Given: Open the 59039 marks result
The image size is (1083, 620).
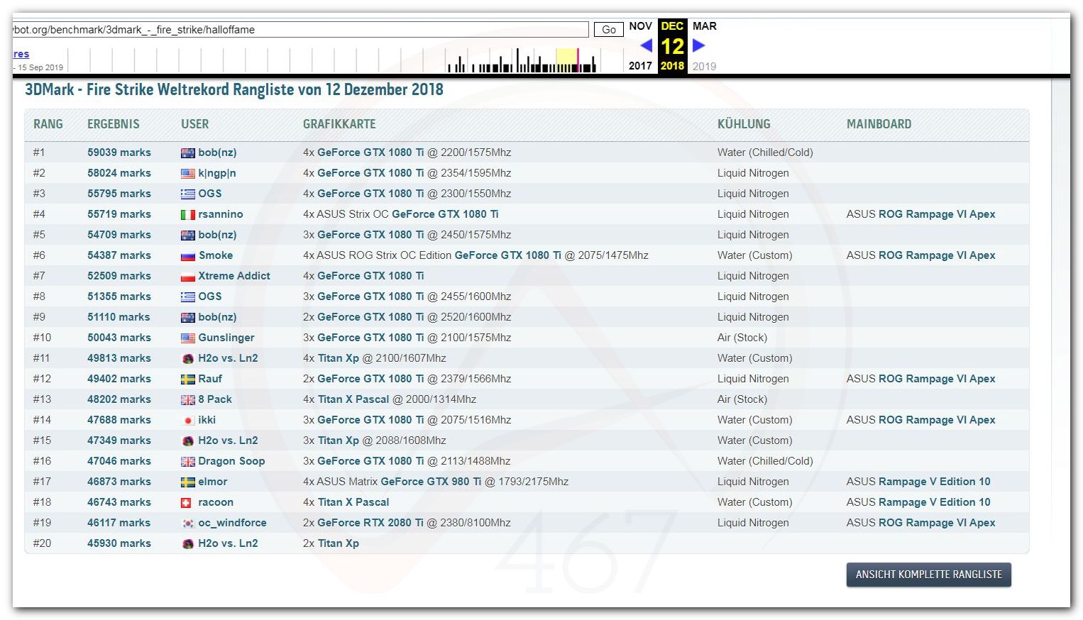Looking at the screenshot, I should 119,153.
